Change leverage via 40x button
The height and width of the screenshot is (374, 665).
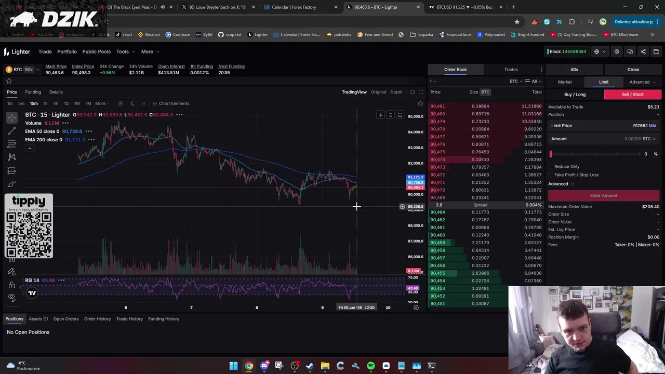click(x=574, y=70)
